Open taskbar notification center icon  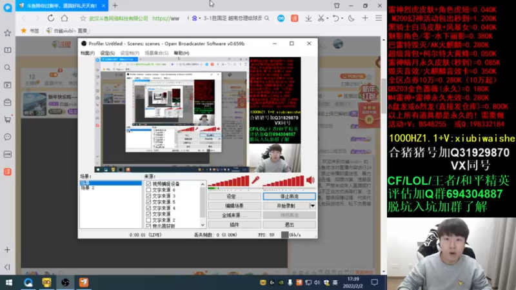tap(375, 282)
